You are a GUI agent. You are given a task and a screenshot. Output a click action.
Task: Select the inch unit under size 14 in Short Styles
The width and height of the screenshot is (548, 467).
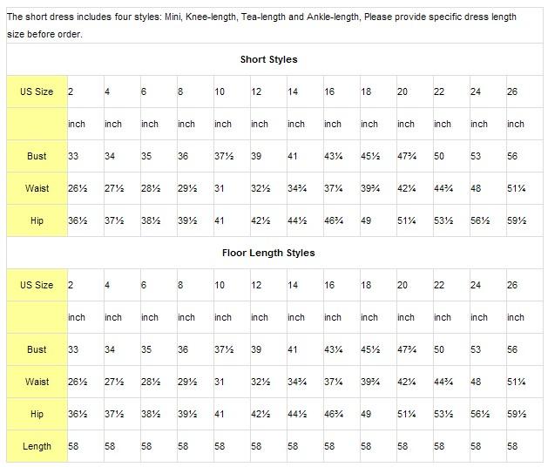coord(296,124)
